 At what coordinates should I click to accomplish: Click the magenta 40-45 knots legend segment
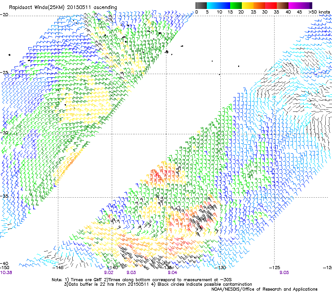point(294,5)
